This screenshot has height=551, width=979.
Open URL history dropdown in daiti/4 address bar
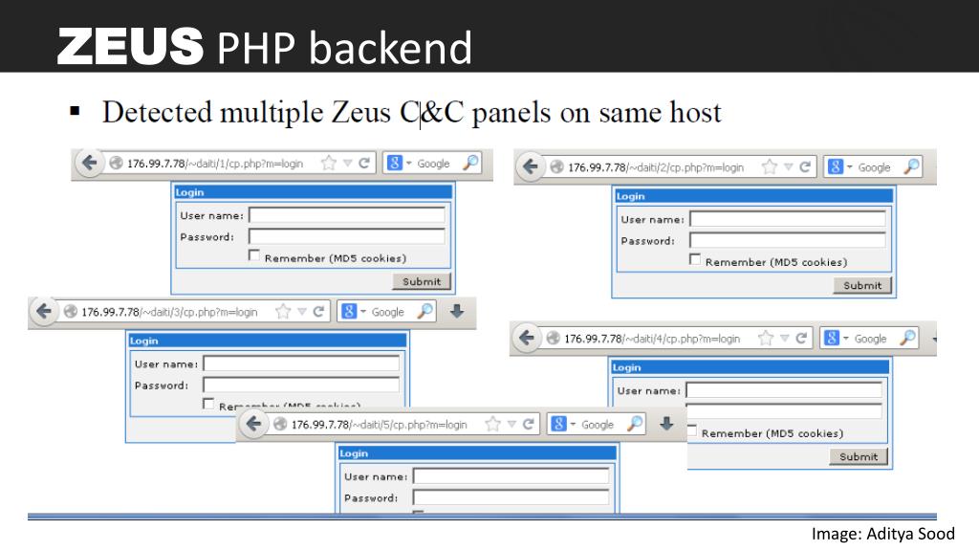click(x=785, y=339)
